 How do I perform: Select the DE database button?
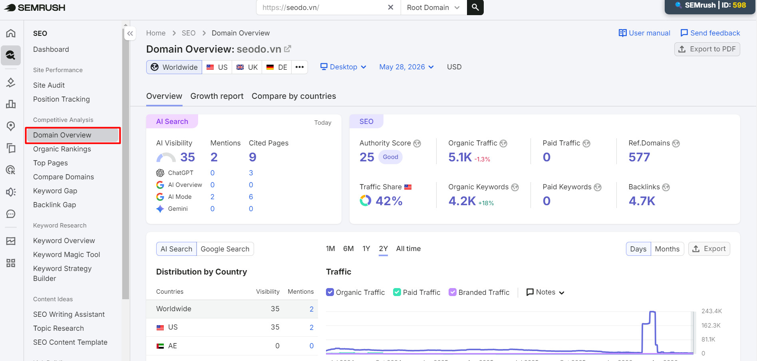[x=277, y=67]
